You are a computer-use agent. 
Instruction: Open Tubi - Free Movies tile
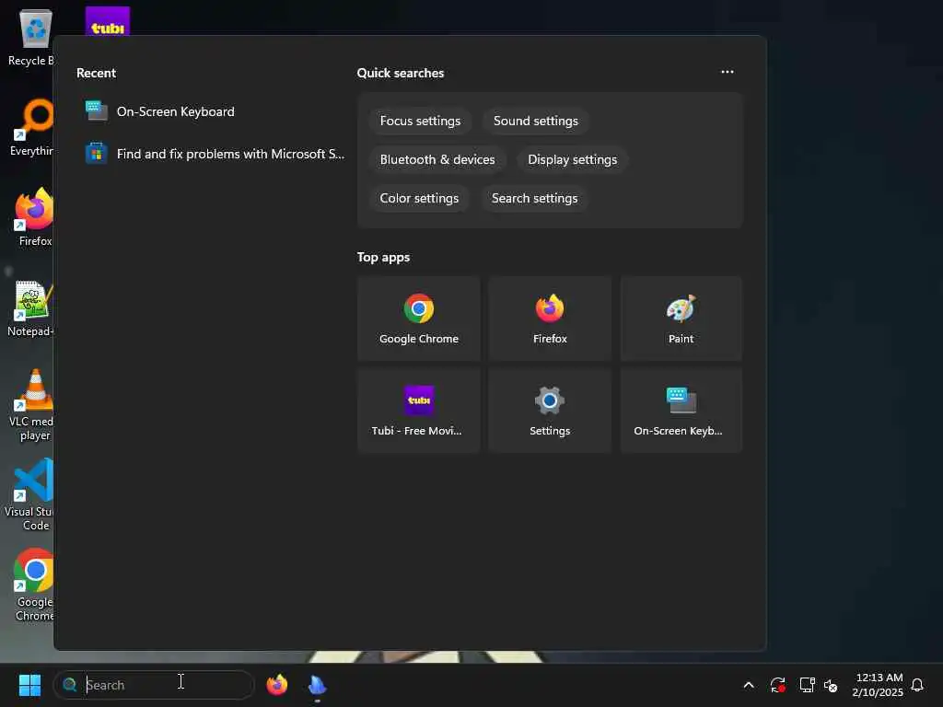(419, 411)
